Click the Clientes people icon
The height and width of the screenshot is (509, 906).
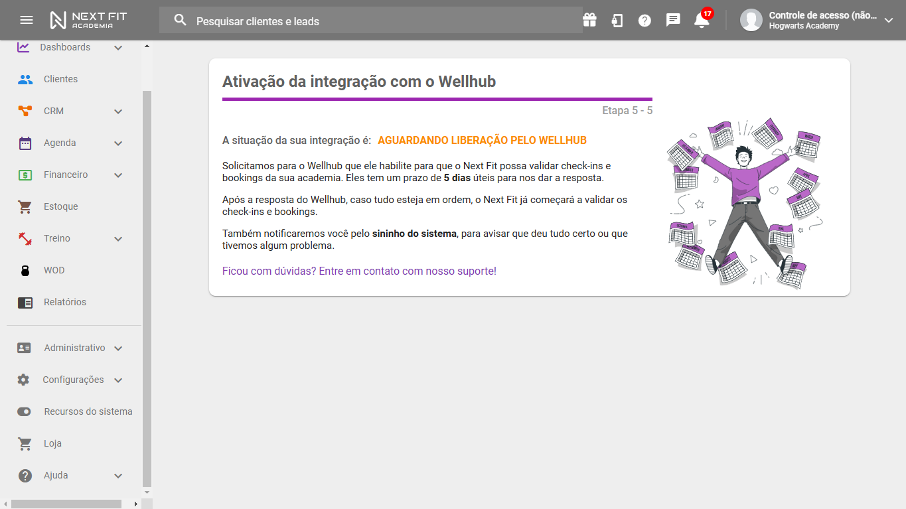[x=25, y=79]
